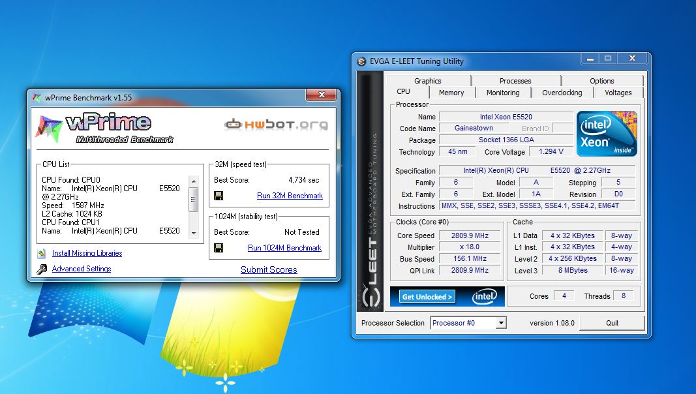
Task: Click the Threads count value 8
Action: pyautogui.click(x=623, y=296)
